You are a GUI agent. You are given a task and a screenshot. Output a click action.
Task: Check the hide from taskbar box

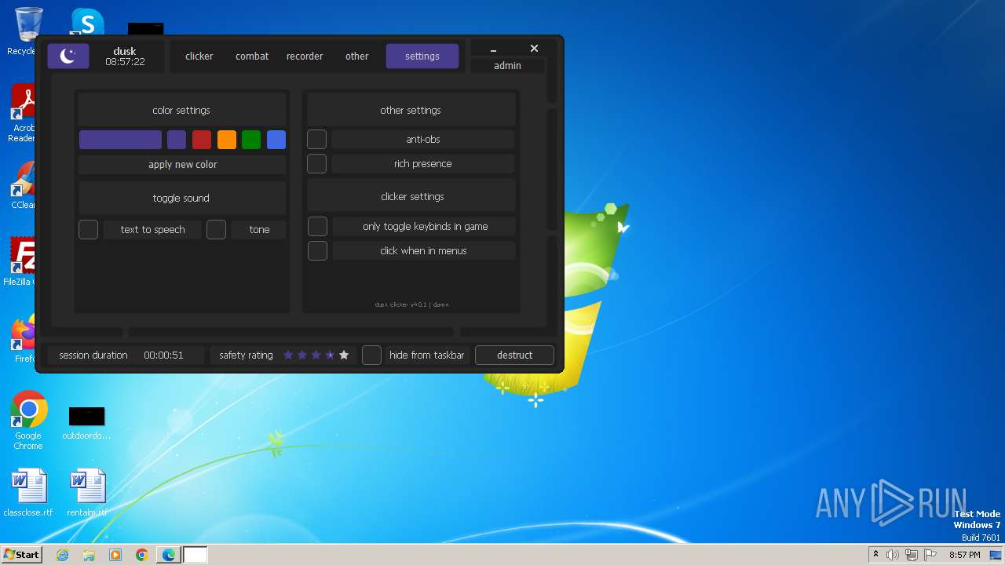[x=372, y=355]
